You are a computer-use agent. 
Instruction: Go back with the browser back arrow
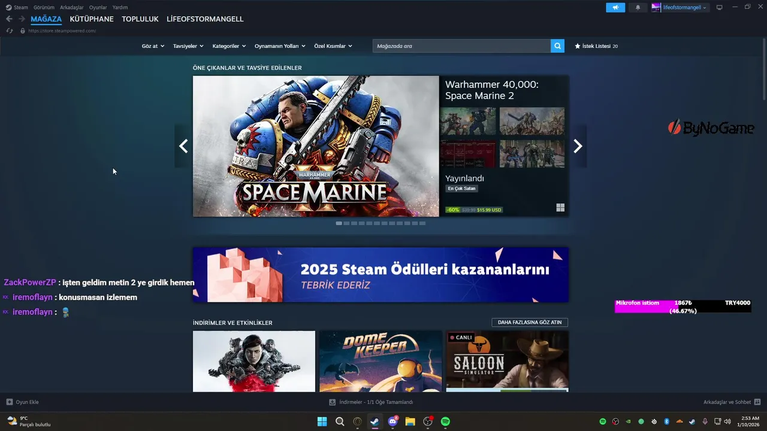[9, 19]
